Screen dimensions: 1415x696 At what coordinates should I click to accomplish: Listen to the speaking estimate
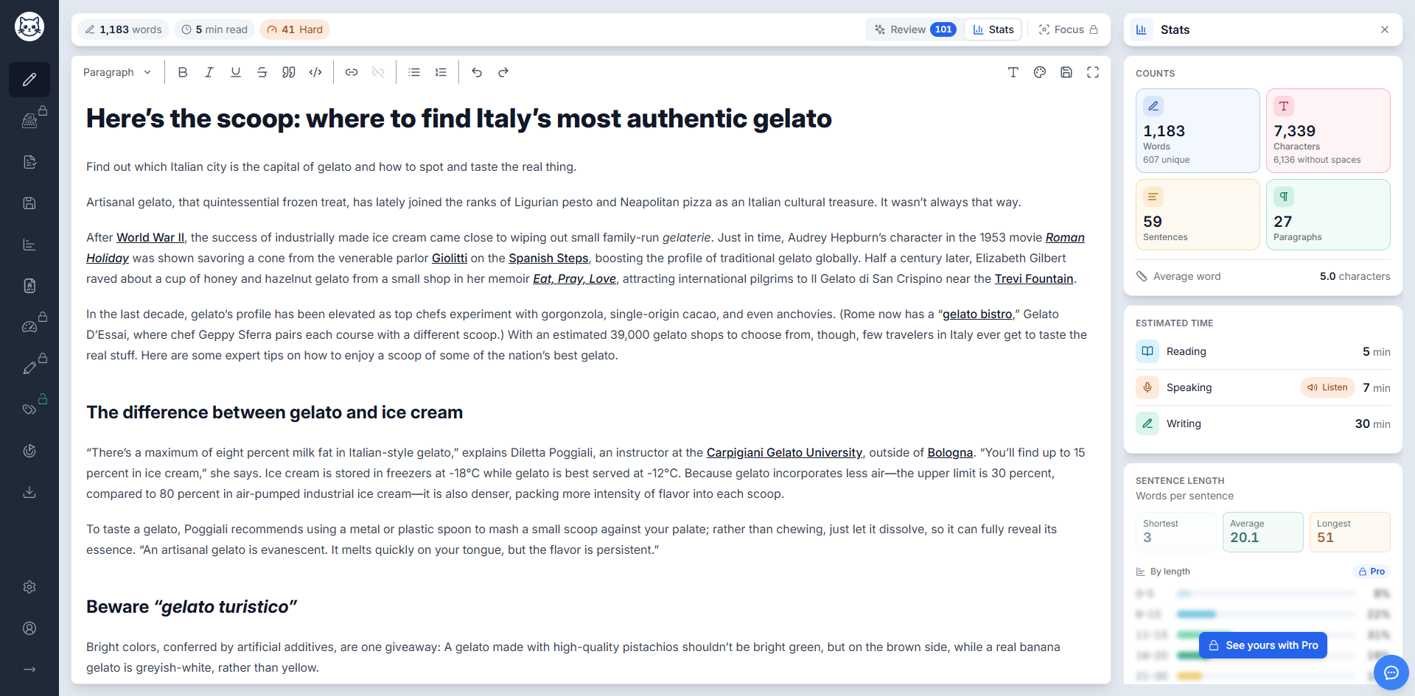pyautogui.click(x=1327, y=387)
